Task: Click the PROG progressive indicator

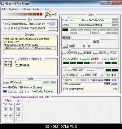Action: point(66,63)
